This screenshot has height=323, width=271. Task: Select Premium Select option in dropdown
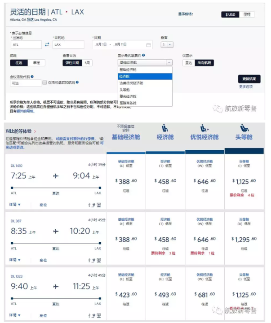click(x=145, y=96)
